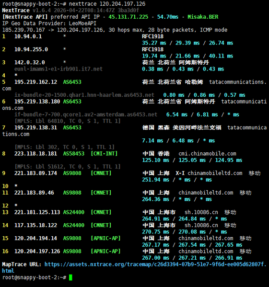The width and height of the screenshot is (269, 287).
Task: Select the IP address 221.183.89.46
Action: (34, 193)
